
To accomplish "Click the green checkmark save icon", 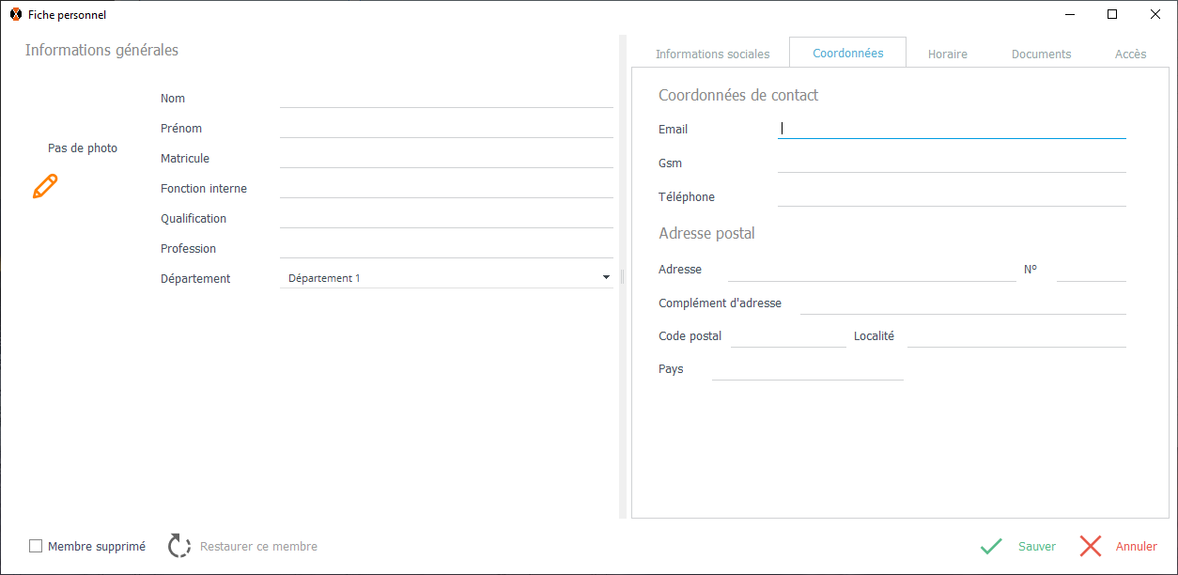I will 991,546.
